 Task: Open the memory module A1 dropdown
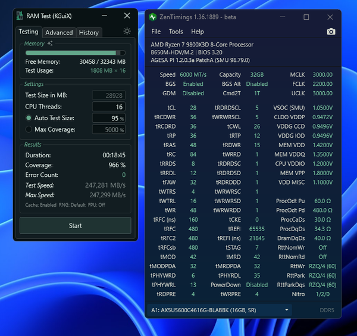[x=220, y=310]
